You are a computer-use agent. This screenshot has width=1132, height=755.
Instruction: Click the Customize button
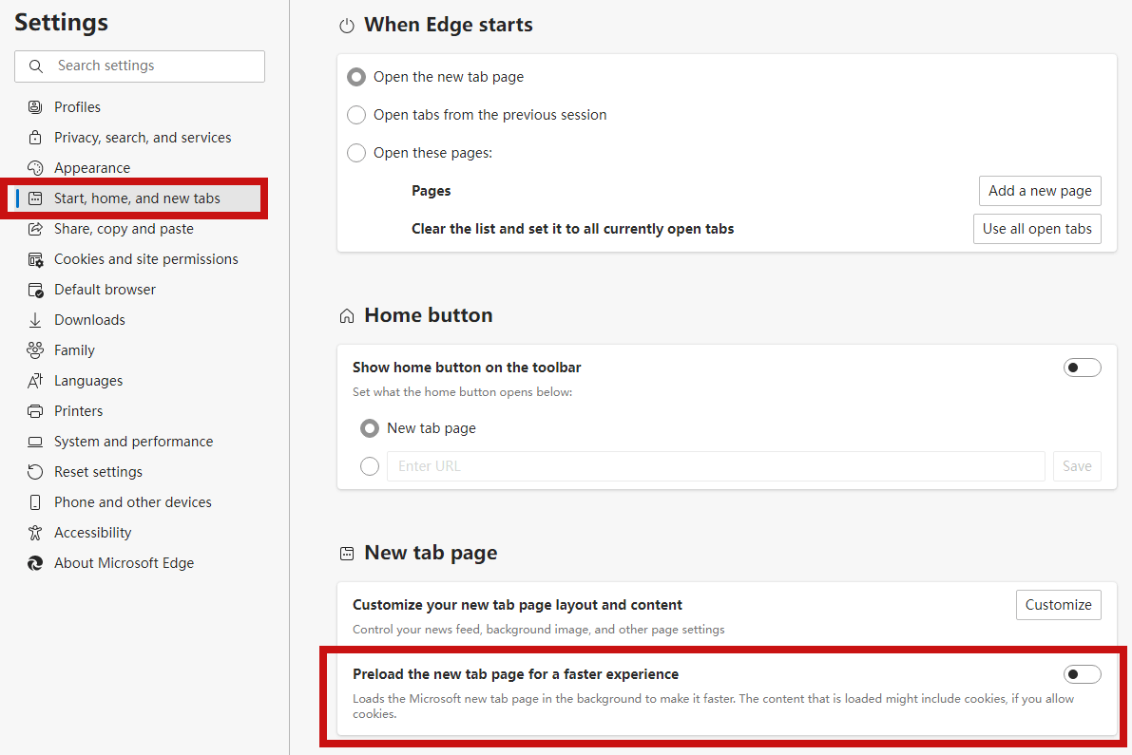[1059, 605]
